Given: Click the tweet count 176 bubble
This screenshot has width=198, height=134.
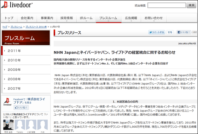Looking at the screenshot, I should (x=170, y=32).
